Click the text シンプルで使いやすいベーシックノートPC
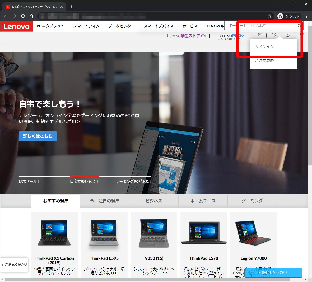The image size is (312, 282). coord(154,271)
